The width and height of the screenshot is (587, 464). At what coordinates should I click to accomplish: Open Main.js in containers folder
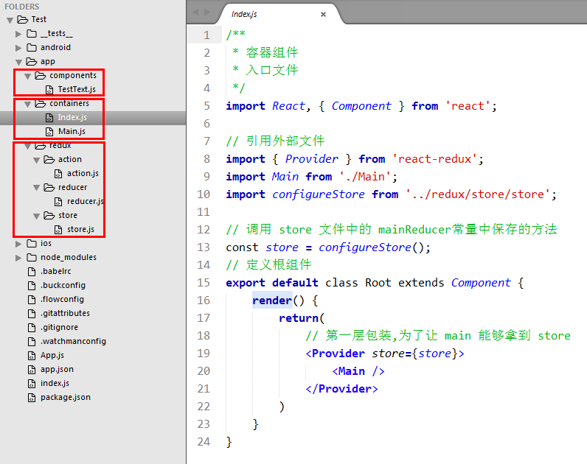point(72,131)
